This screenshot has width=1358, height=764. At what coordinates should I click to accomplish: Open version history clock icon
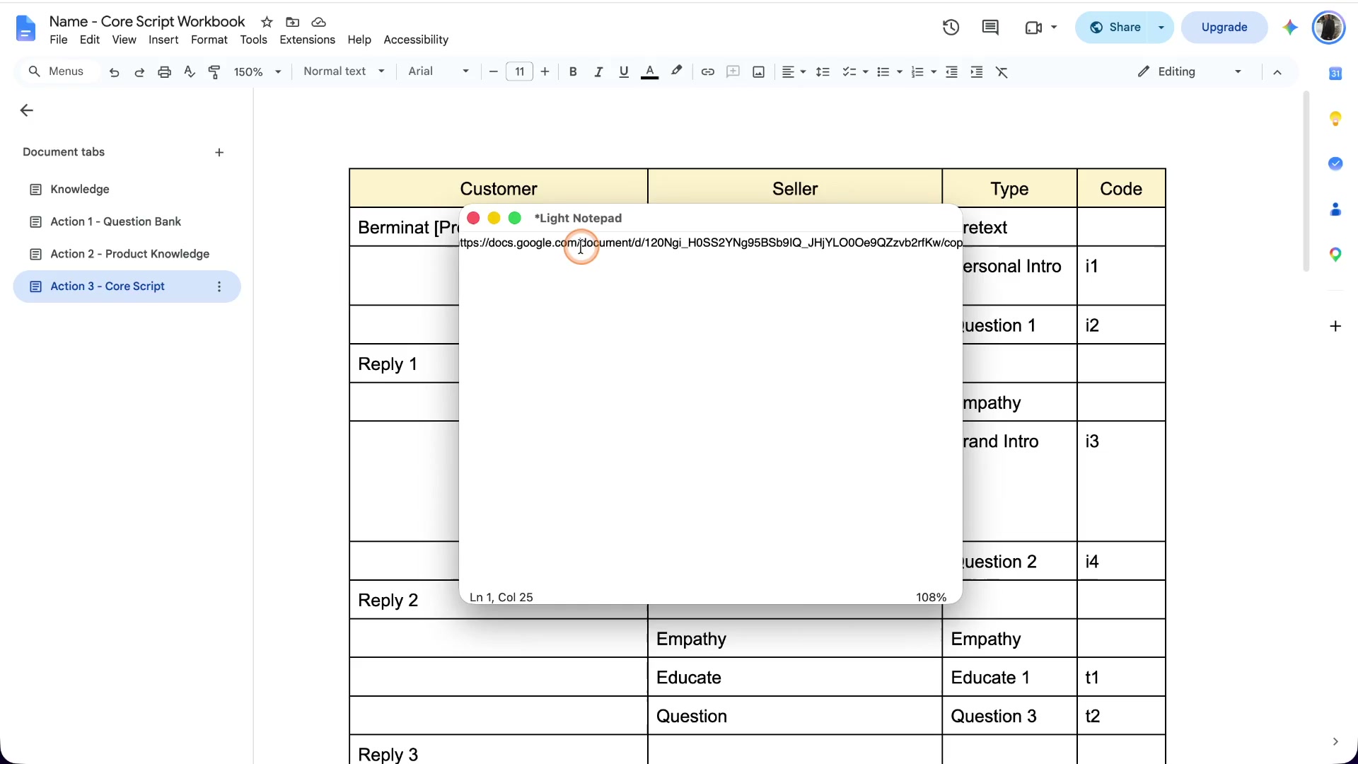[x=951, y=28]
